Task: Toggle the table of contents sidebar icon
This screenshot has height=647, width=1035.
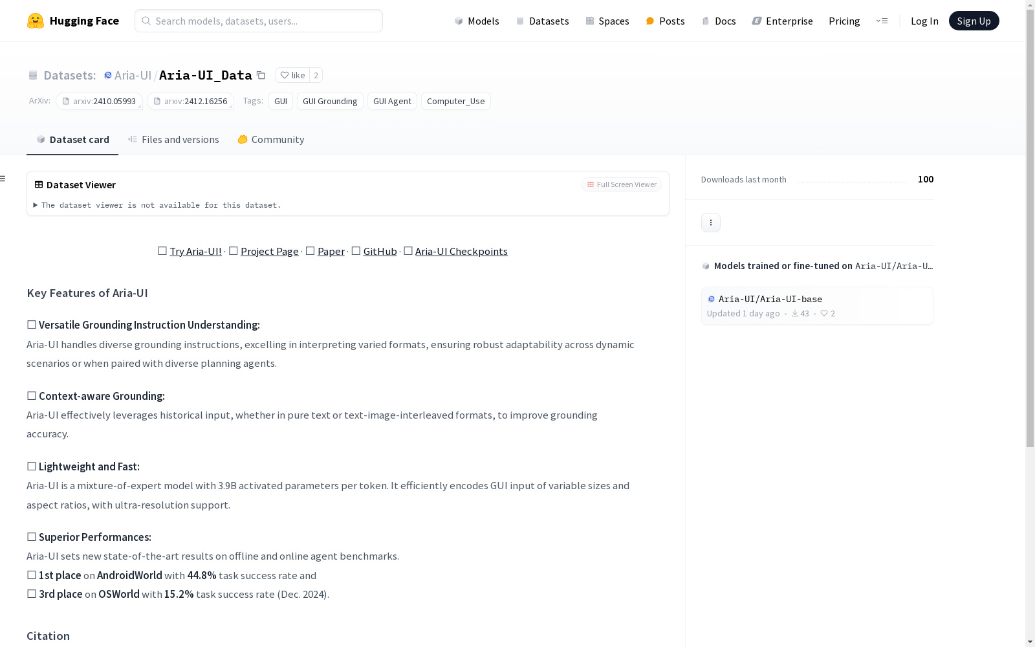Action: 3,179
